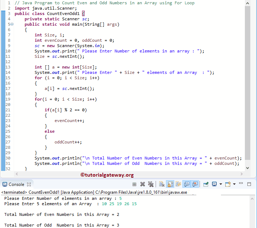257x228 pixels.
Task: Open the Open Console dropdown arrow
Action: click(x=235, y=184)
